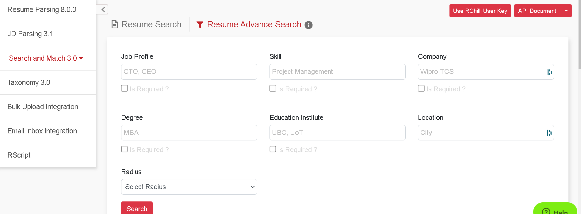Image resolution: width=581 pixels, height=214 pixels.
Task: Click the red Search button
Action: pos(137,208)
